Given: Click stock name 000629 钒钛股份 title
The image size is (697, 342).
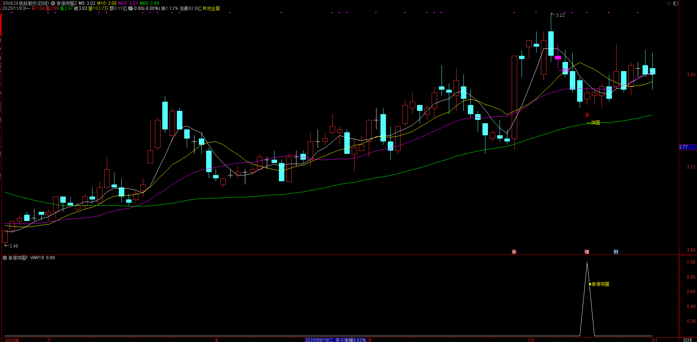Looking at the screenshot, I should 26,3.
